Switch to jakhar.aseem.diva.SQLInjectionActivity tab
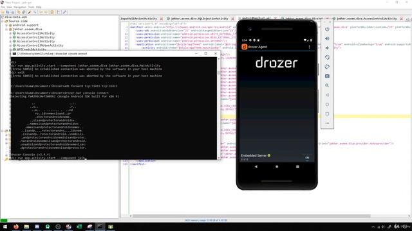Image resolution: width=412 pixels, height=231 pixels. [x=200, y=19]
